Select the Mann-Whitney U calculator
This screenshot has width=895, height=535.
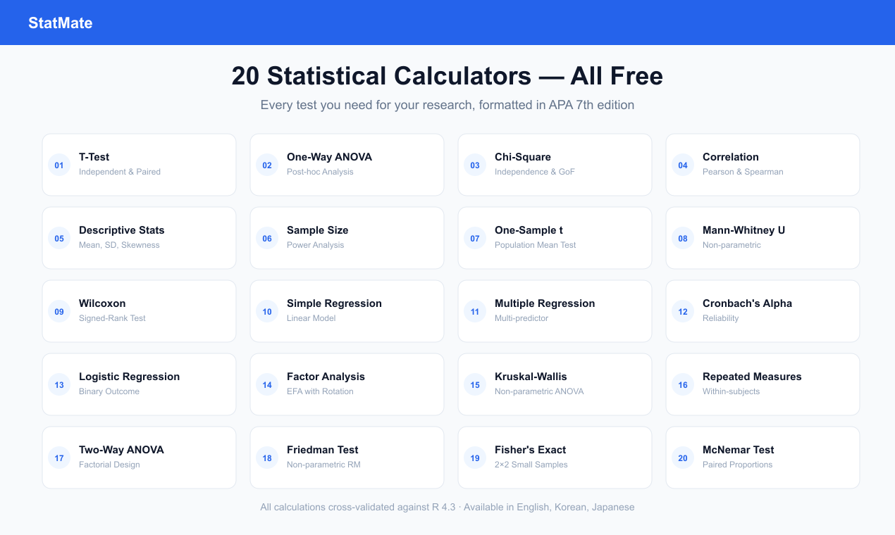763,238
